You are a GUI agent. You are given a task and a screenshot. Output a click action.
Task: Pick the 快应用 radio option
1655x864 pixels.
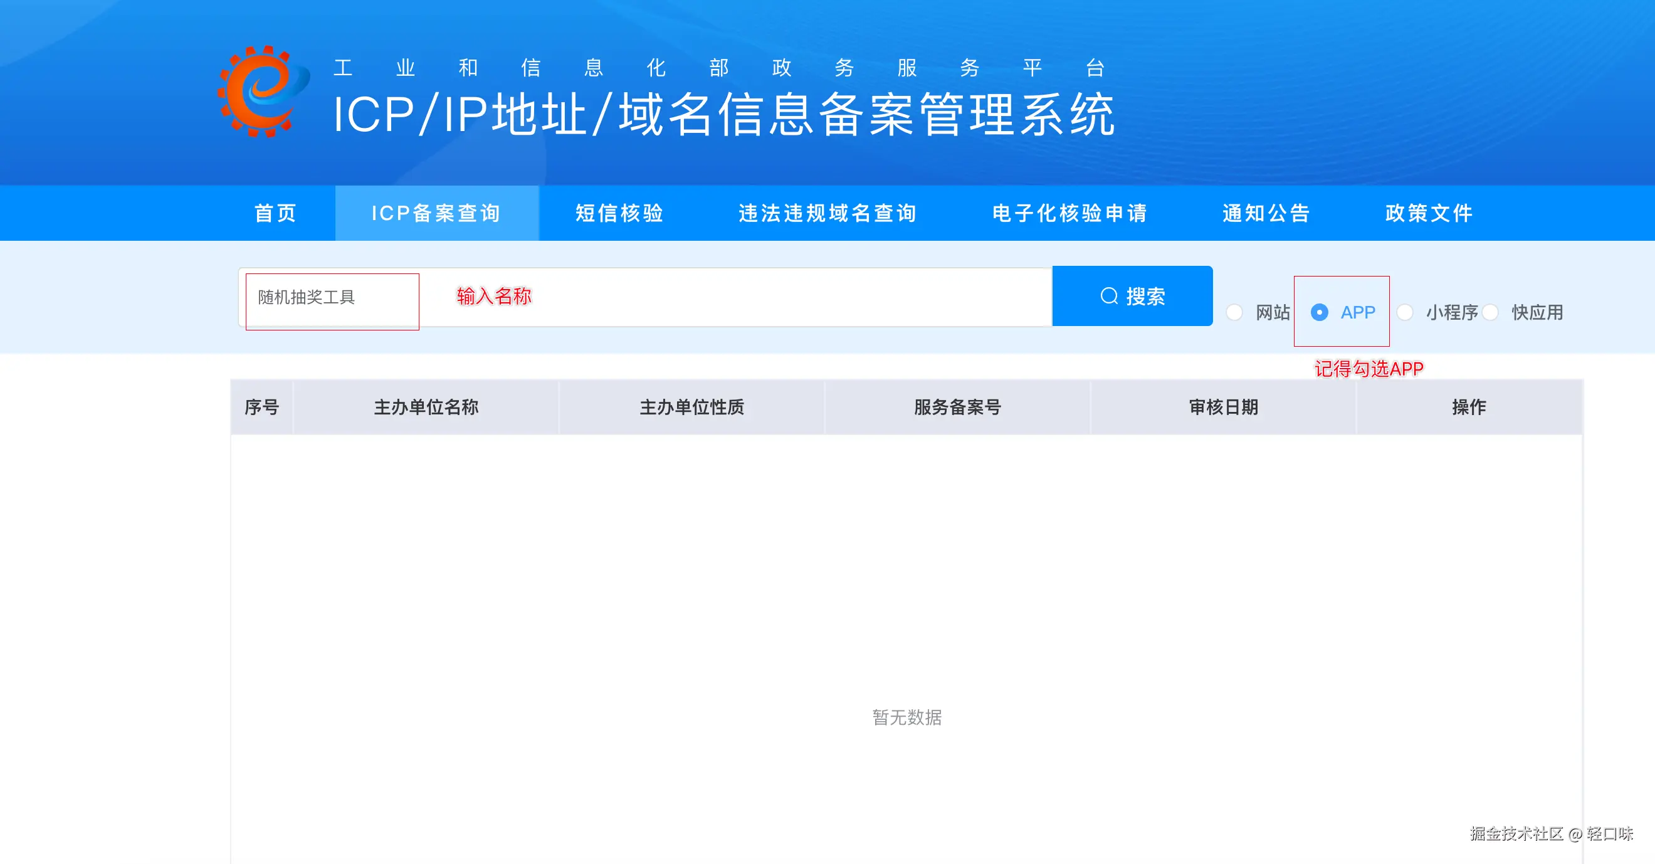pos(1491,313)
